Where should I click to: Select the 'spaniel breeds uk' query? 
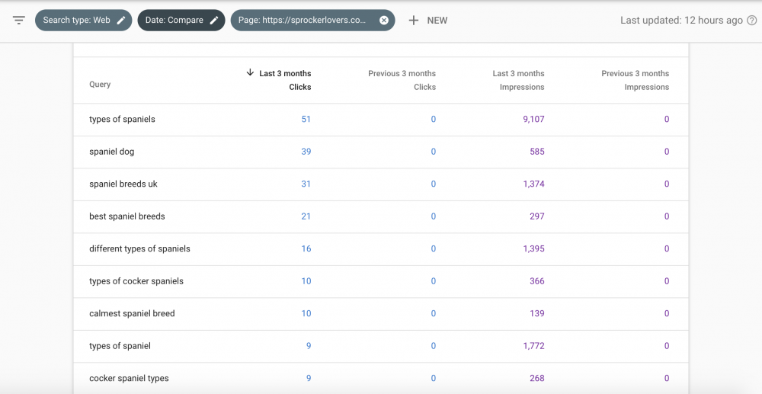123,184
